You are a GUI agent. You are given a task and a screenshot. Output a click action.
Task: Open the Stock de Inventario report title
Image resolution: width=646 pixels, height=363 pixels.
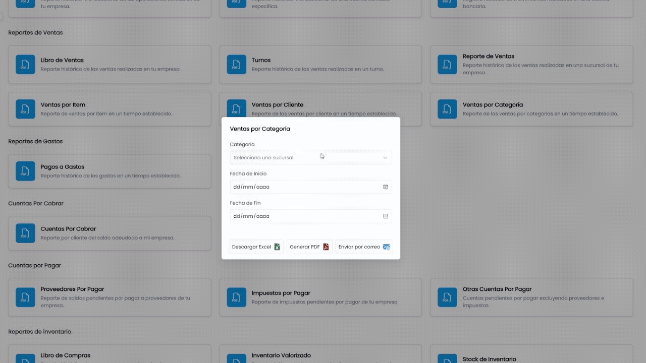490,359
